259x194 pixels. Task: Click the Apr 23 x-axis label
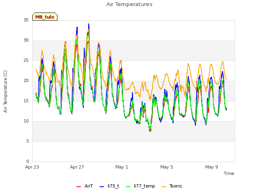click(x=32, y=167)
